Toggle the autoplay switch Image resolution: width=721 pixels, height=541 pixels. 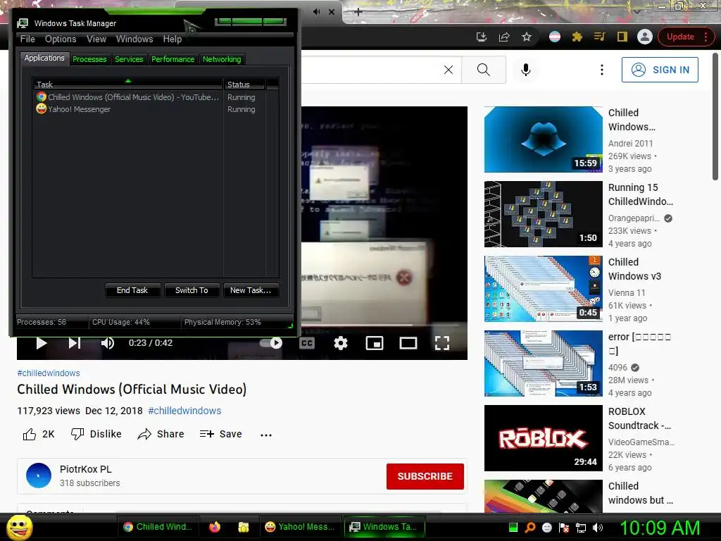click(x=271, y=343)
